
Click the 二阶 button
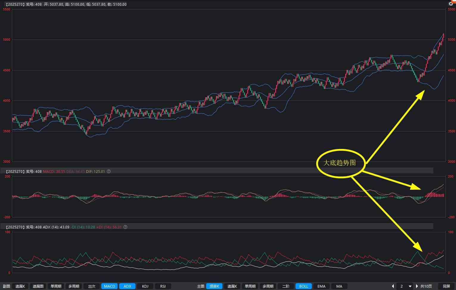pos(286,286)
